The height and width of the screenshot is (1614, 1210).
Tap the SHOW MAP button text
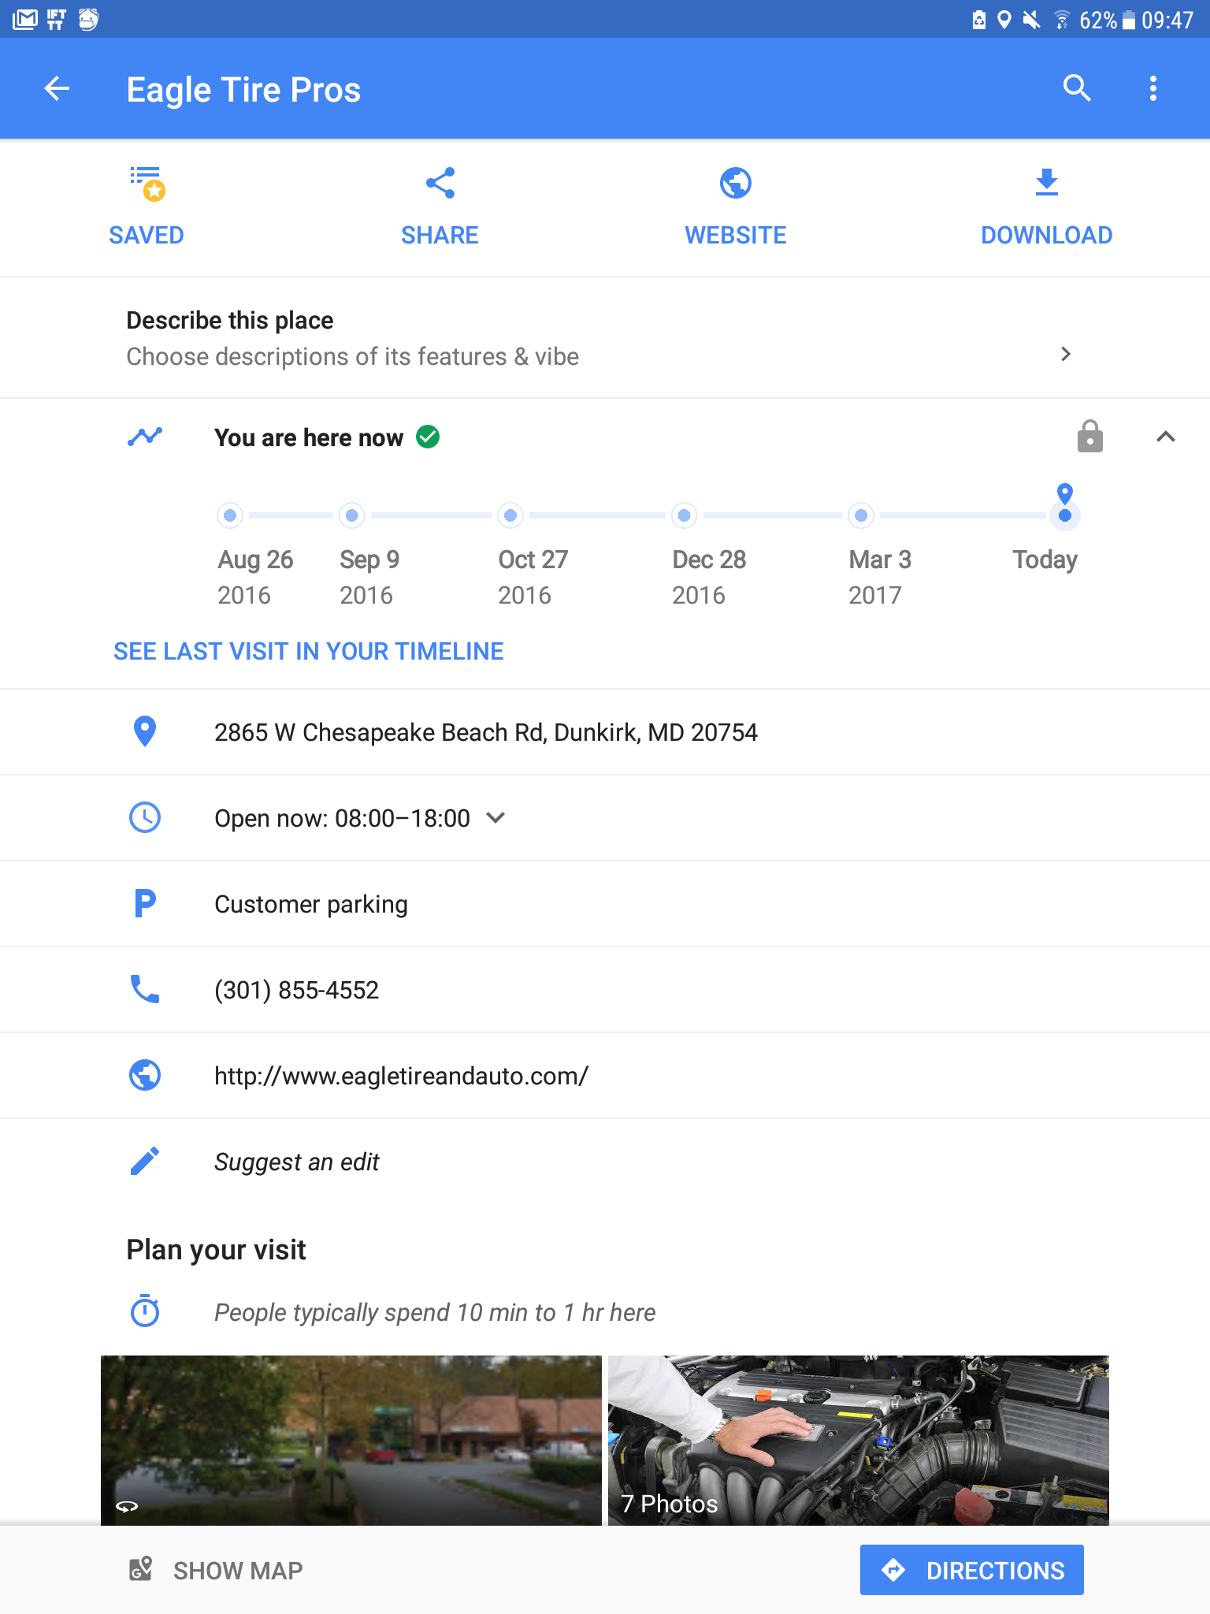238,1571
